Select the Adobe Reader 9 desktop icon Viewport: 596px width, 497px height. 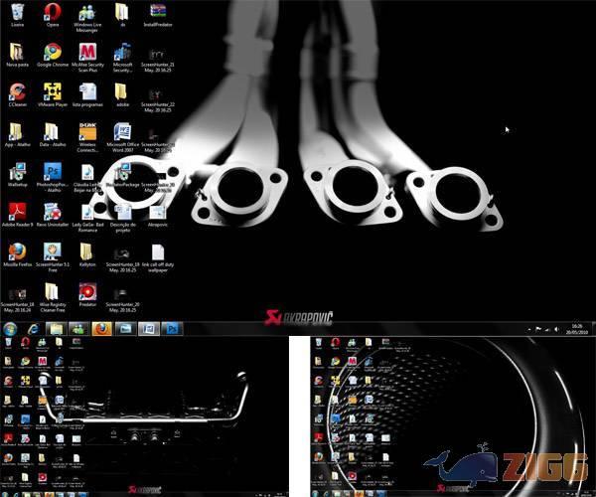coord(17,211)
